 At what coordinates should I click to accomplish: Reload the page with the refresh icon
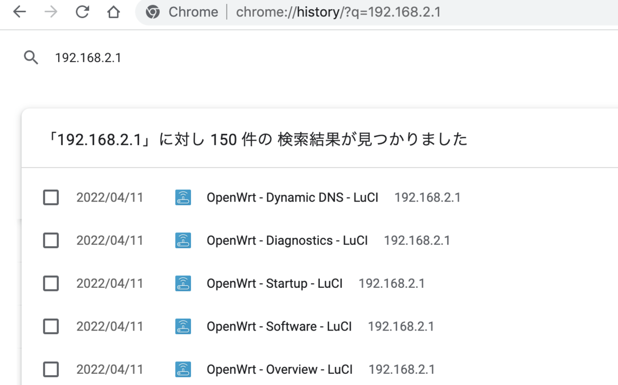click(x=82, y=12)
